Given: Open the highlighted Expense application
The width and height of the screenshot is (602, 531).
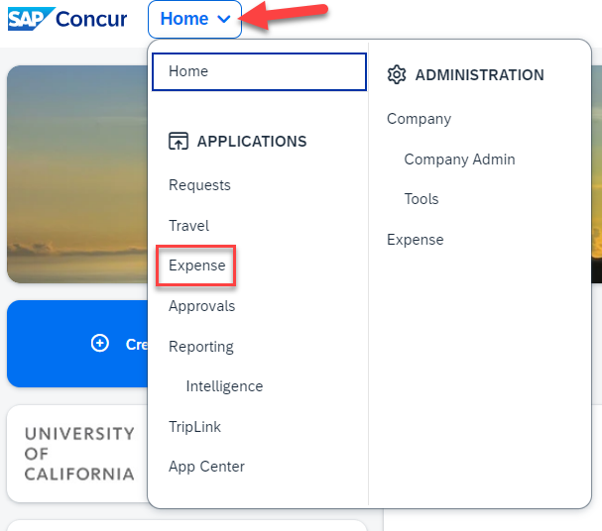Looking at the screenshot, I should click(x=196, y=265).
